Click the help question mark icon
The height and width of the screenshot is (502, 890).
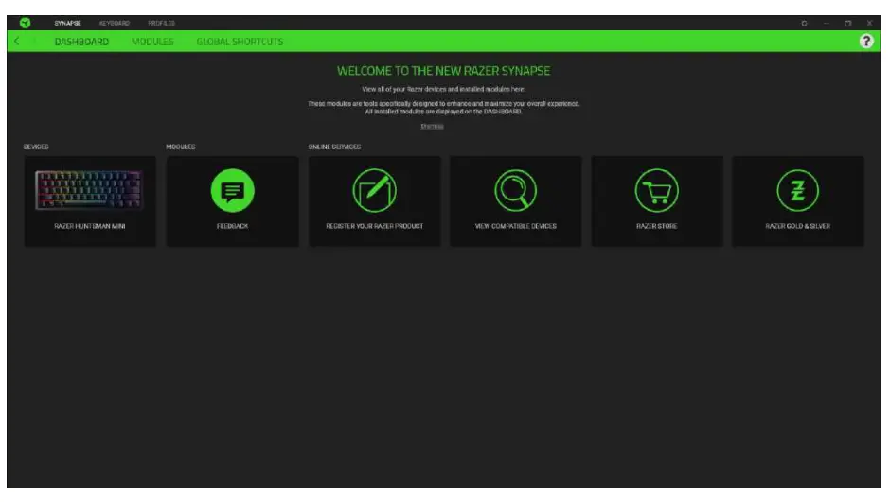pyautogui.click(x=866, y=42)
